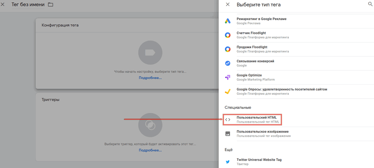Choose "Связывание конверсий" tag type
Screen dimensions: 374x168
tap(255, 61)
